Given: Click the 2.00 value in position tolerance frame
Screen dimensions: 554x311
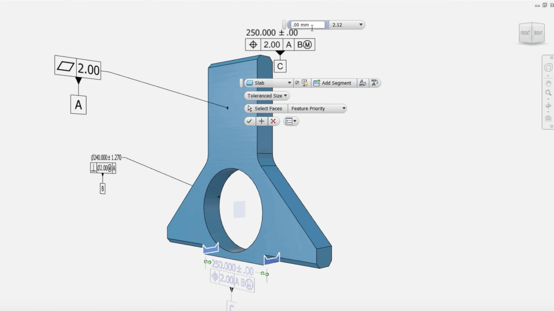Looking at the screenshot, I should (x=272, y=45).
